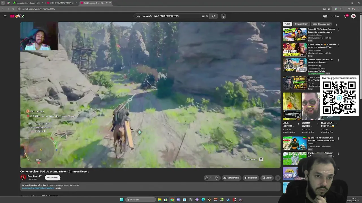Image resolution: width=362 pixels, height=203 pixels.
Task: Click the YouTube logo home link
Action: pos(17,16)
